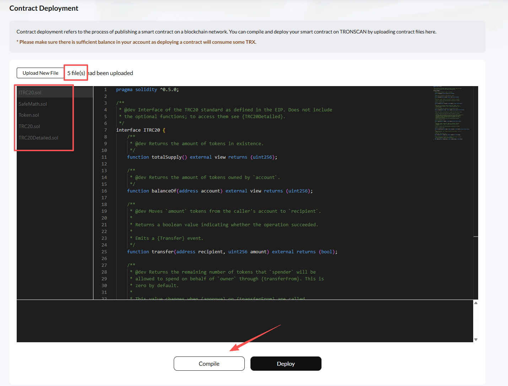Click the editor's vertical scrollbar marker
Image resolution: width=508 pixels, height=386 pixels.
coord(476,237)
